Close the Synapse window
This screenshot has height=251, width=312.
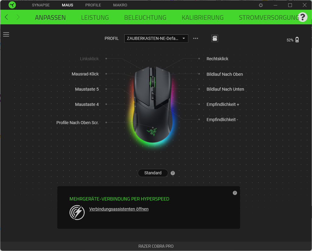coord(305,5)
